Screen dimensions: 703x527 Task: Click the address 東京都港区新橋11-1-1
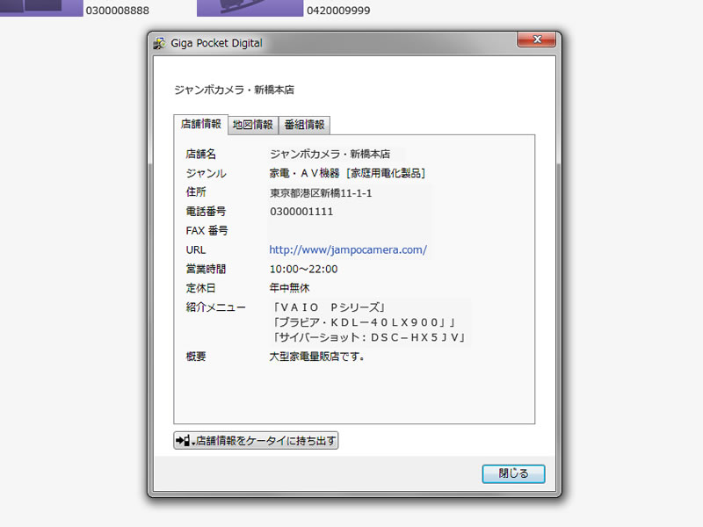[x=321, y=193]
